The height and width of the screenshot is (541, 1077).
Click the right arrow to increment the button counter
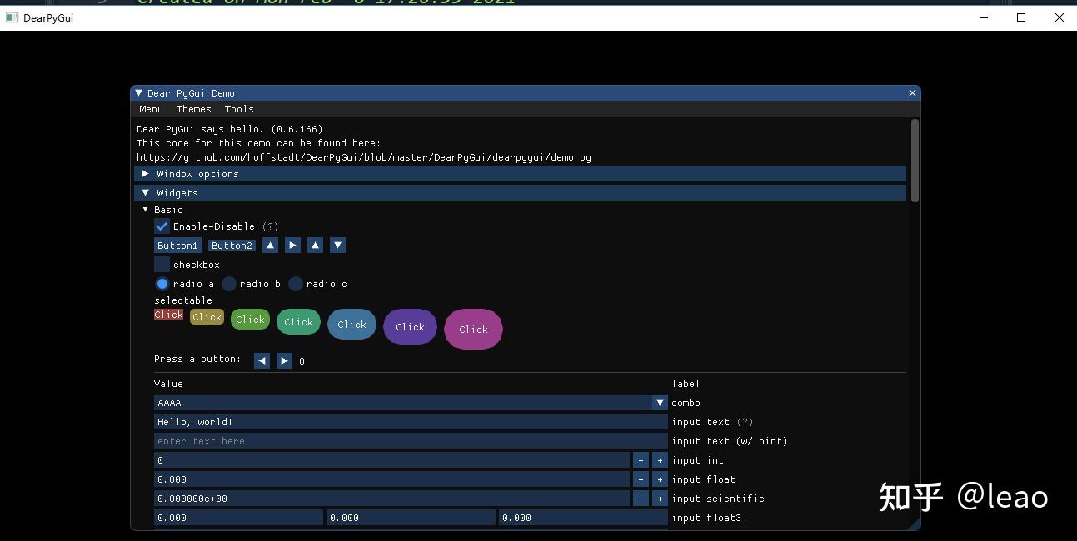(283, 360)
